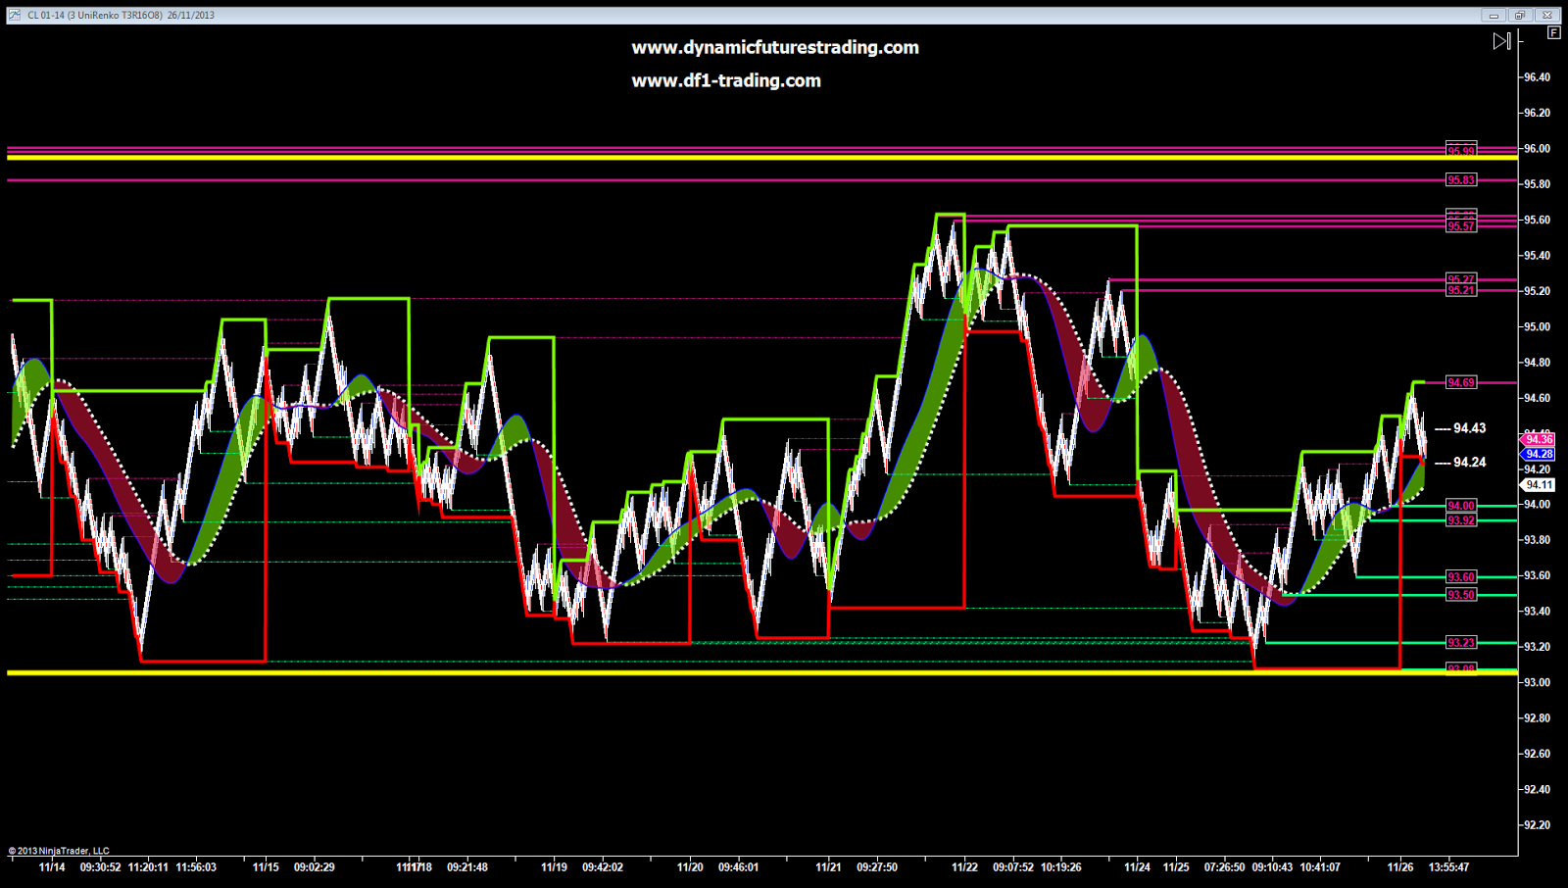Minimize the CL 01-14 chart window
This screenshot has width=1568, height=888.
1494,15
